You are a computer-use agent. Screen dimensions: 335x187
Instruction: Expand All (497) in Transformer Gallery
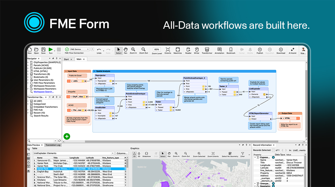pos(28,101)
